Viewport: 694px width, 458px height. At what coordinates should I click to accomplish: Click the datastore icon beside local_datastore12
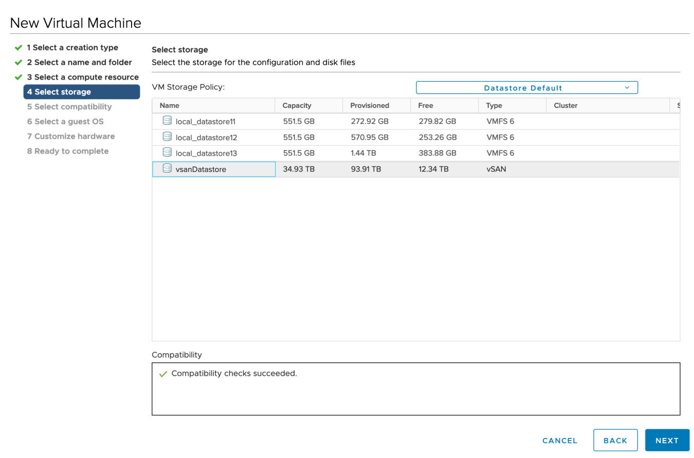[167, 137]
